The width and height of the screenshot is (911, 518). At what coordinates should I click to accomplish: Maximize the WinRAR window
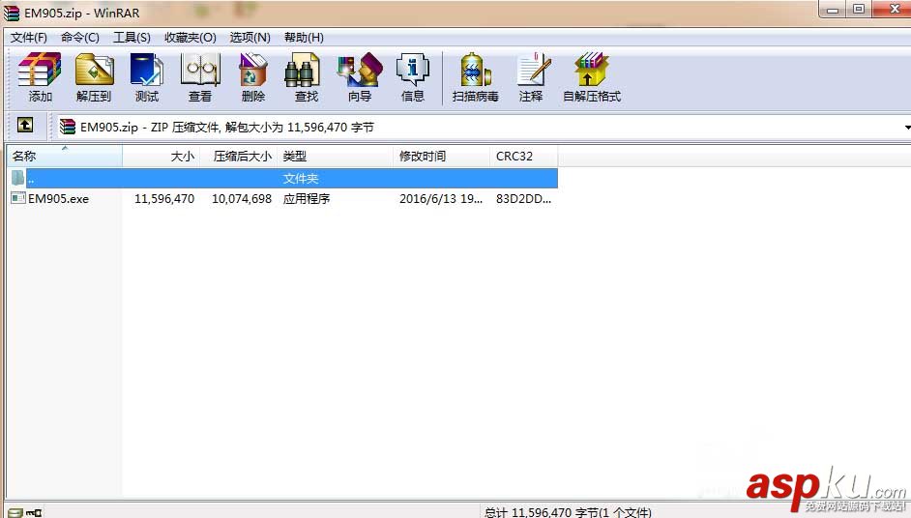(x=859, y=10)
